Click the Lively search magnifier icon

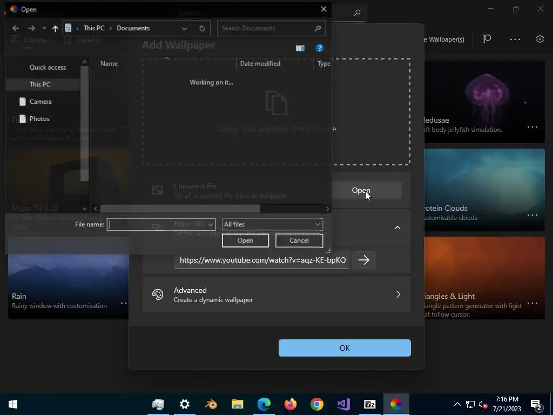pos(357,13)
